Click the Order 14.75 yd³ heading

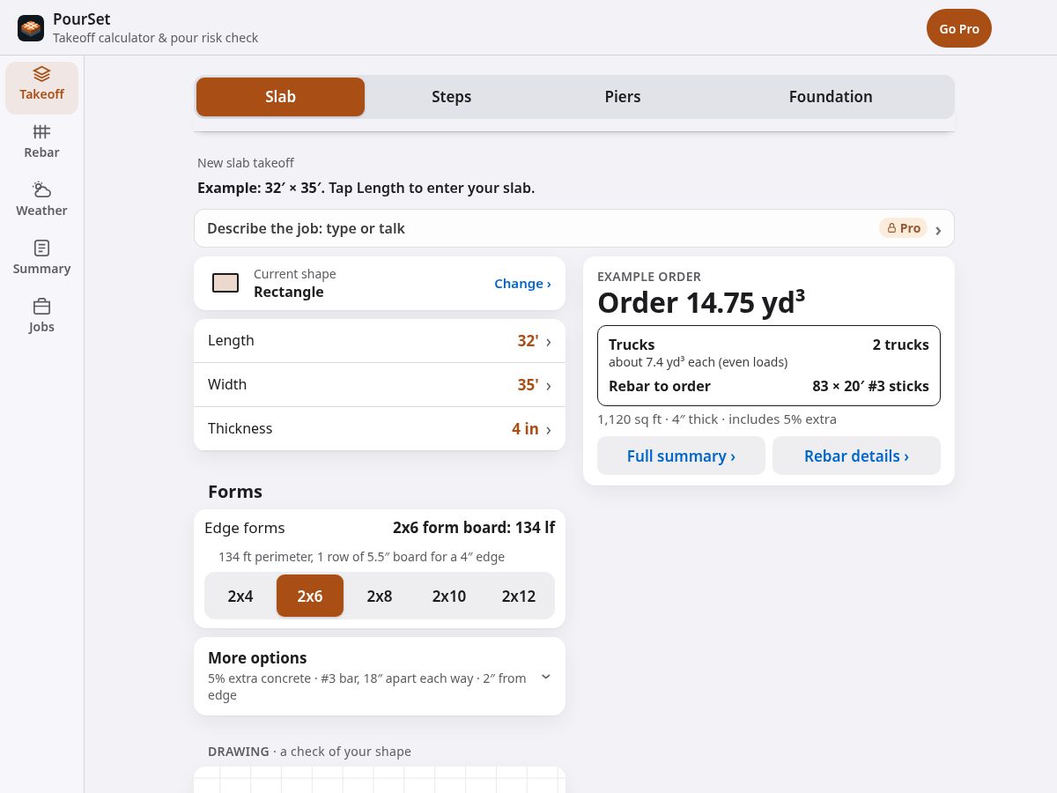[x=701, y=302]
